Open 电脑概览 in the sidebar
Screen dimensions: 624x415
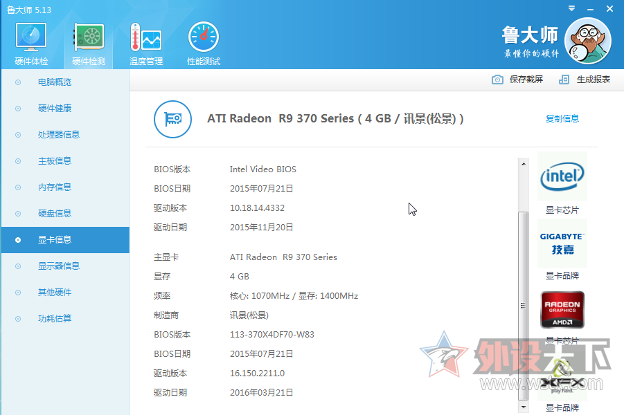pyautogui.click(x=65, y=82)
